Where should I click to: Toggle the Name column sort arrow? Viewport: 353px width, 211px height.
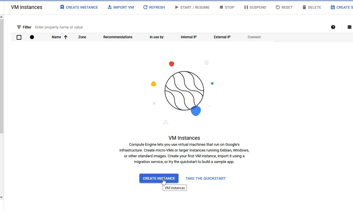[x=66, y=37]
